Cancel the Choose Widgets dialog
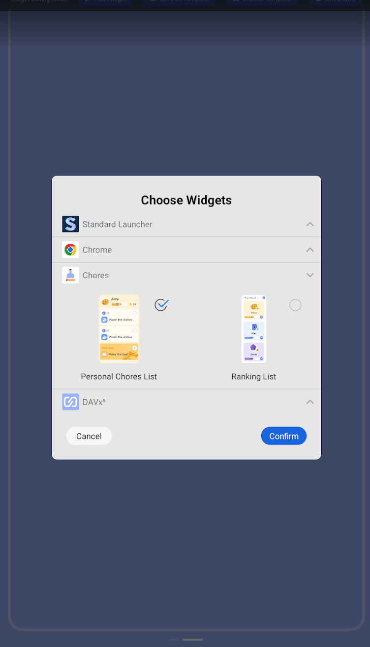The image size is (370, 647). coord(89,436)
